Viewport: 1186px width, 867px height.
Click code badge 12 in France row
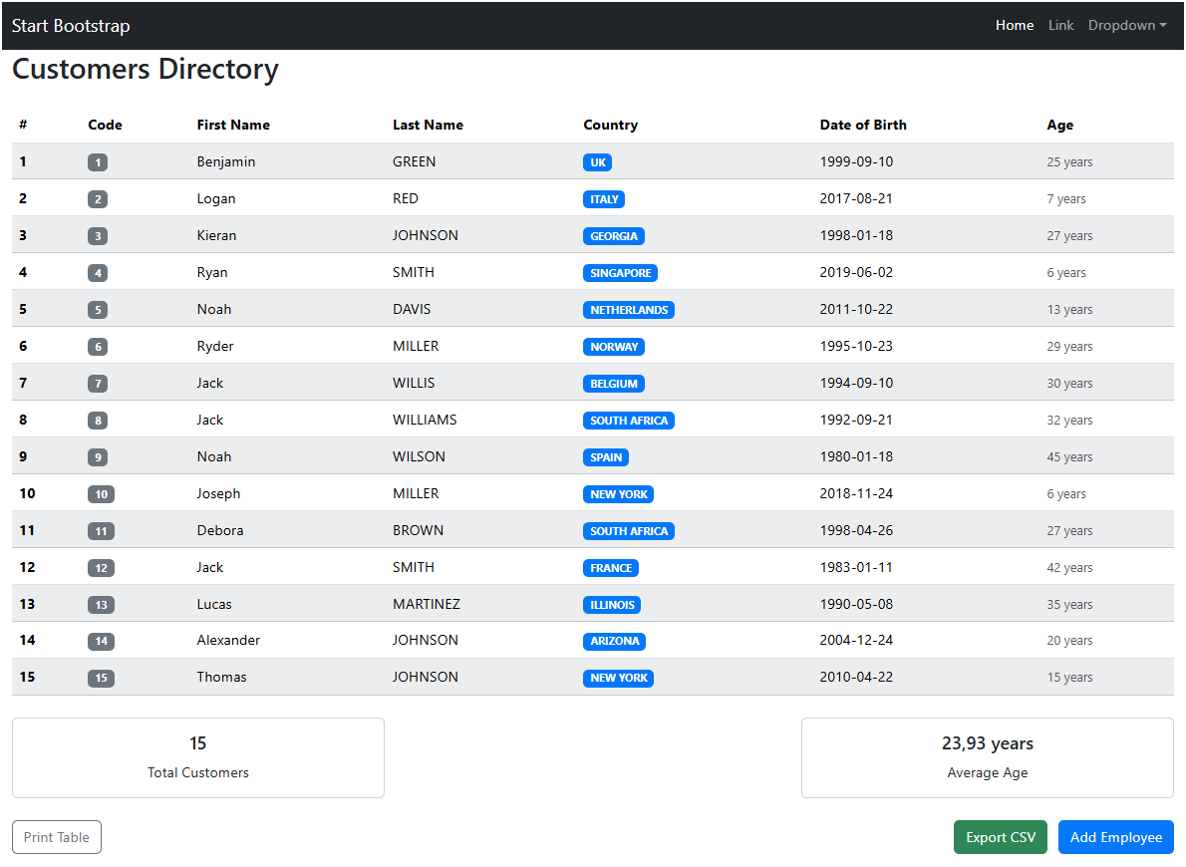[102, 568]
